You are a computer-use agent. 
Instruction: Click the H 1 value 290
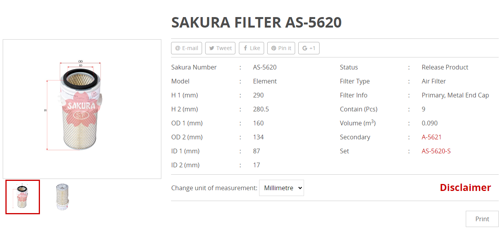point(258,95)
